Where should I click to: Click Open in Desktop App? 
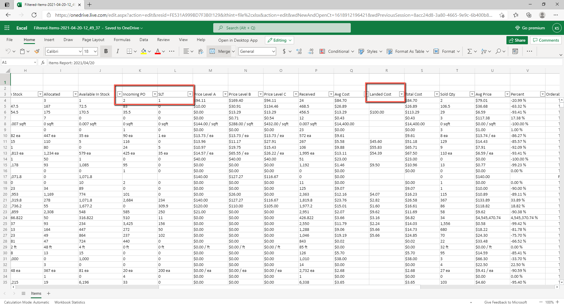coord(238,40)
